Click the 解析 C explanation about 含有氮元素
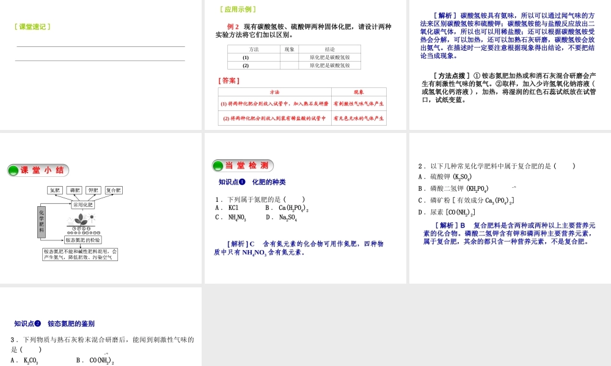The width and height of the screenshot is (611, 366). [x=299, y=248]
